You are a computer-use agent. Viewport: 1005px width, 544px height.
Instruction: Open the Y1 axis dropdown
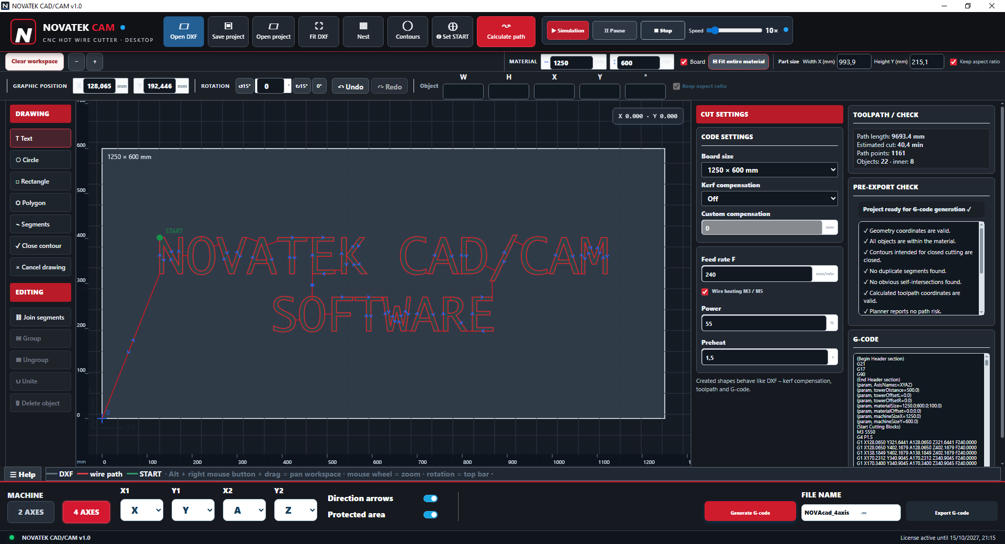click(x=193, y=511)
